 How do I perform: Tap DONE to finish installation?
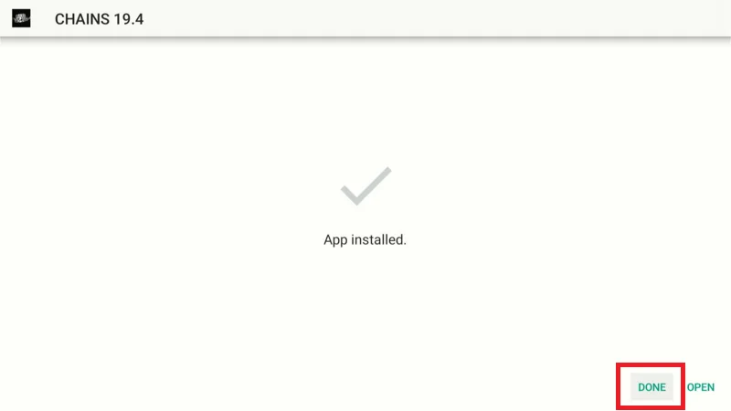pyautogui.click(x=652, y=386)
